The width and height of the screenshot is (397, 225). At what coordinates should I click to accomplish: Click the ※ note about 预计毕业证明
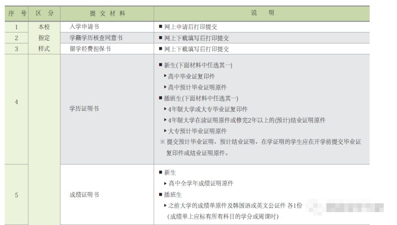[x=260, y=142]
